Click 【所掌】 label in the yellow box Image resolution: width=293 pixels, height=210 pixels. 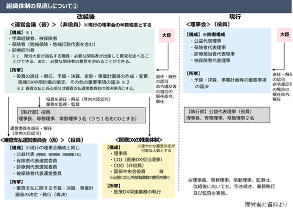(114, 186)
